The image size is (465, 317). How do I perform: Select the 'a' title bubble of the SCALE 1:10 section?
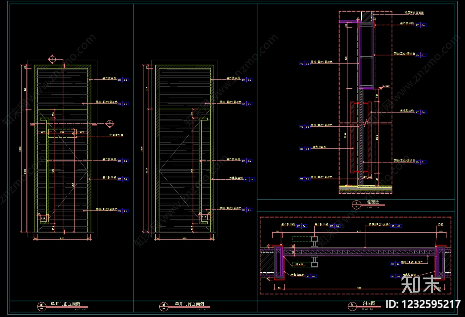tap(356, 205)
